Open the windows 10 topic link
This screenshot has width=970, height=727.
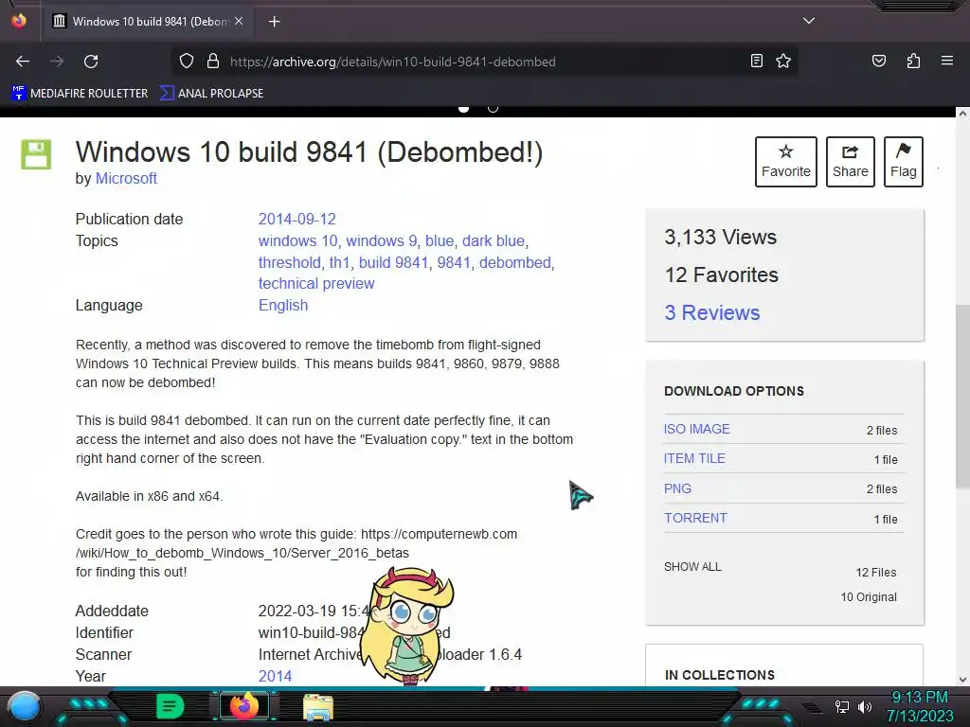click(297, 240)
